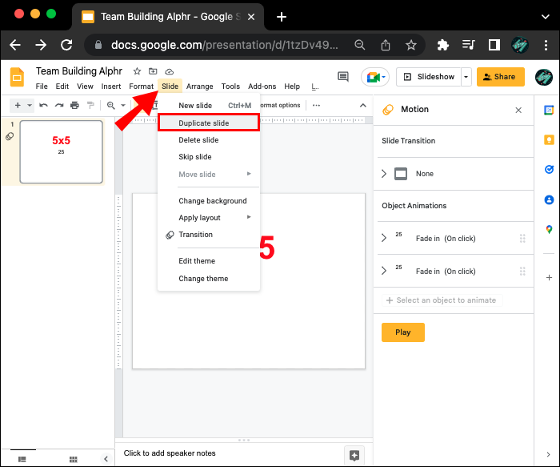Viewport: 560px width, 467px height.
Task: Click the print icon in toolbar
Action: click(x=74, y=105)
